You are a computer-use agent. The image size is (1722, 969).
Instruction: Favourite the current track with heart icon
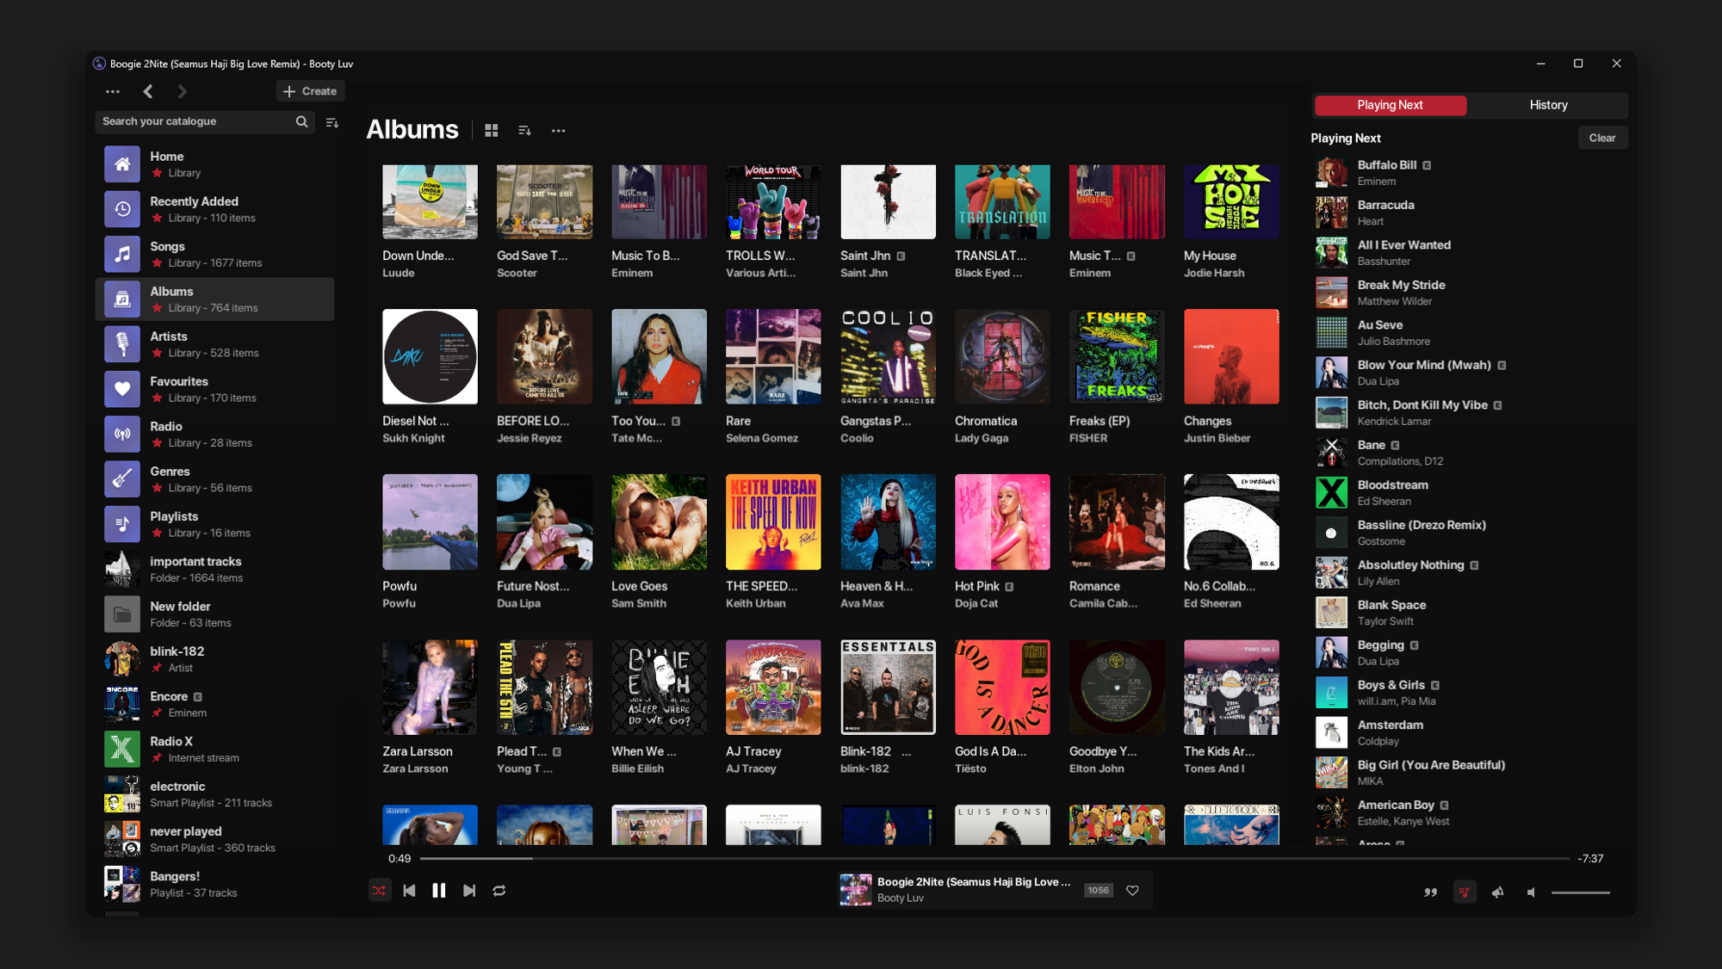tap(1132, 891)
